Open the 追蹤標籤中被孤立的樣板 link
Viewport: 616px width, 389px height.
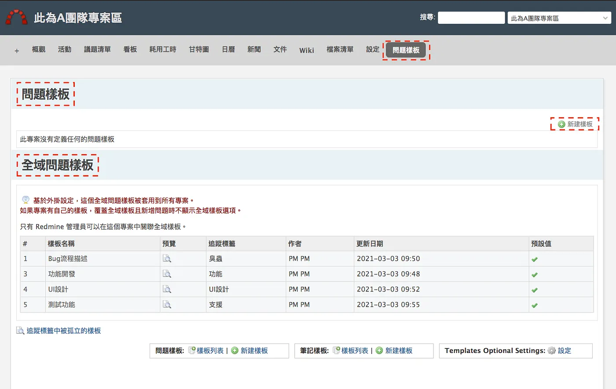click(x=64, y=331)
